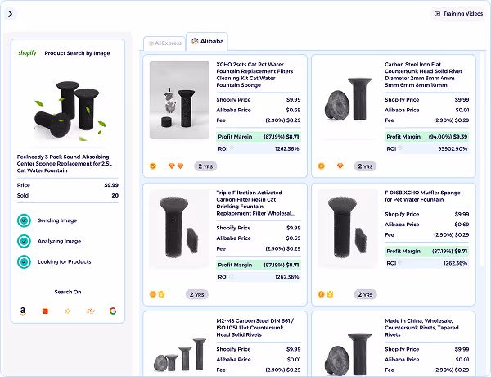The height and width of the screenshot is (377, 491).
Task: Open Training Videos
Action: [x=459, y=14]
